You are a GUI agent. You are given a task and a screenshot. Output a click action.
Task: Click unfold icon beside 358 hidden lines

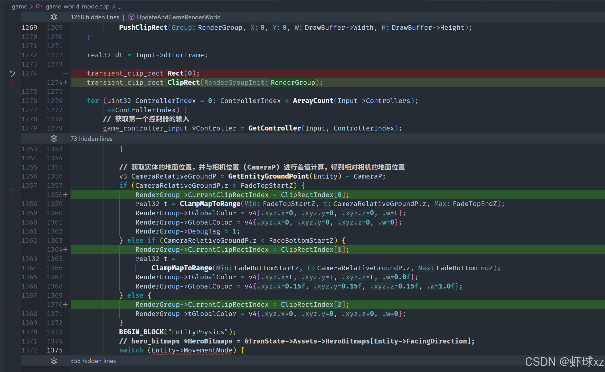pyautogui.click(x=54, y=361)
